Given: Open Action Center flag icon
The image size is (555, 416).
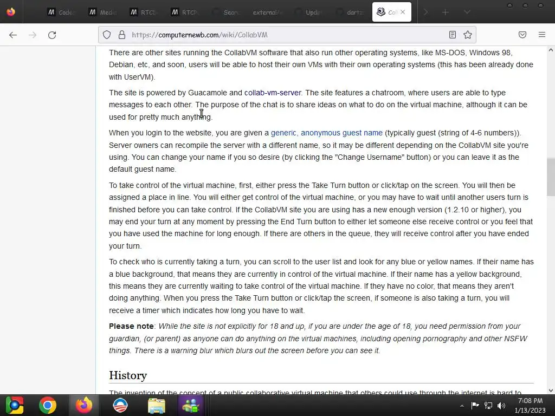Looking at the screenshot, I should (x=475, y=405).
